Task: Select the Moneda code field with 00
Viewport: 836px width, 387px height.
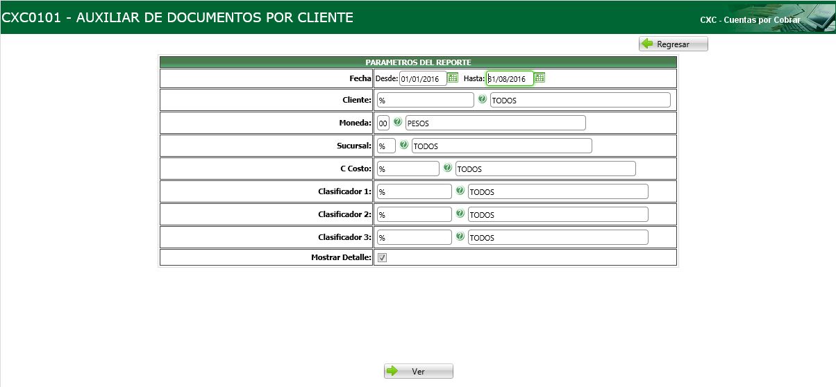Action: [x=383, y=123]
